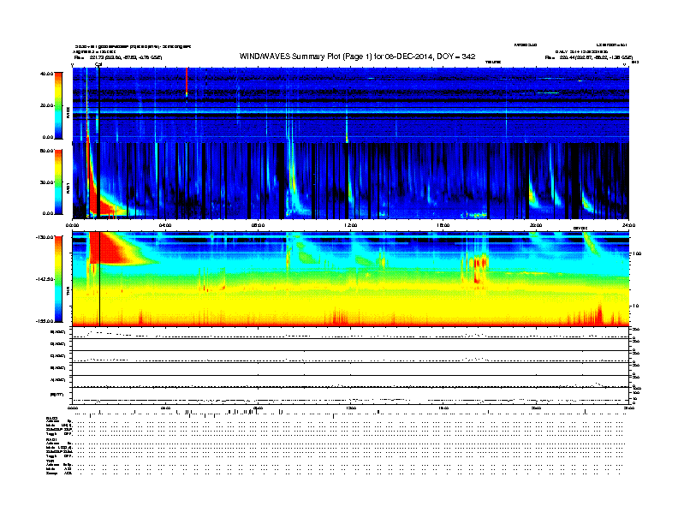Screen dimensions: 678x524
Task: Click the 24:00 time label below RAD1 panel
Action: click(x=628, y=225)
